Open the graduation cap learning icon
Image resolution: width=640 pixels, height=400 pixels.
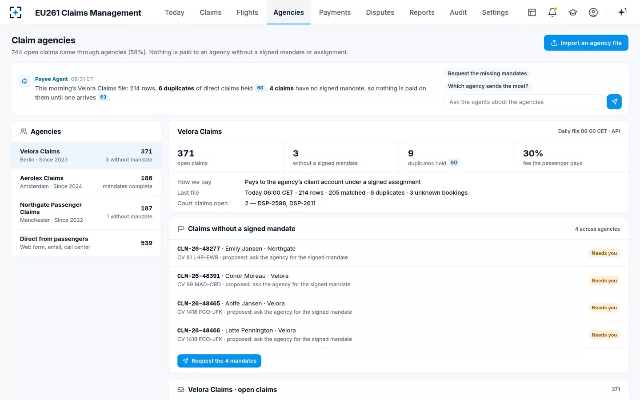[x=573, y=12]
